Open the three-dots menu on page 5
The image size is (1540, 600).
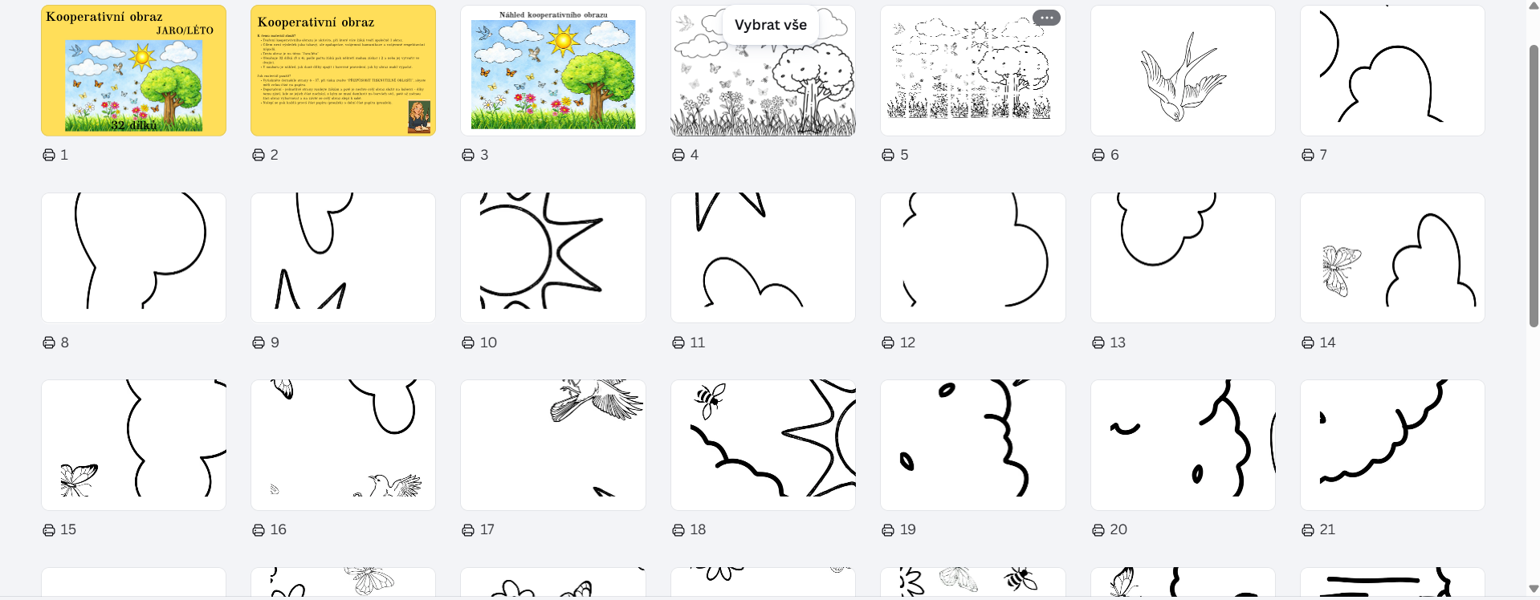[1046, 18]
